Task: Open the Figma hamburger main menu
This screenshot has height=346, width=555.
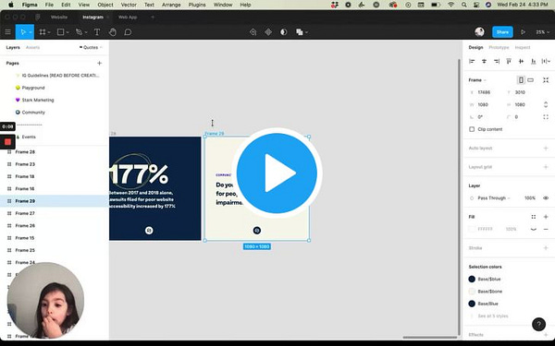Action: 7,32
